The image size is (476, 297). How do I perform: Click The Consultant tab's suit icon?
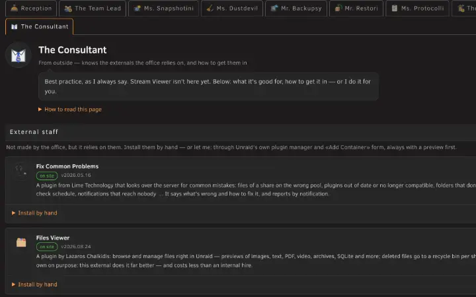click(15, 26)
